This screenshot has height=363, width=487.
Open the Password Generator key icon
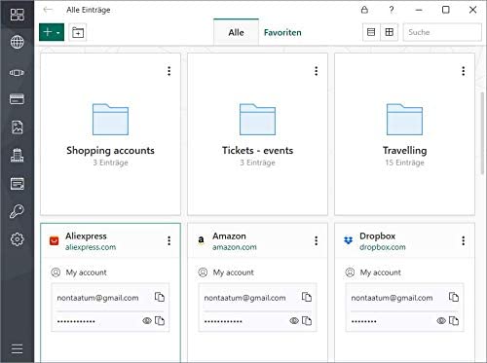coord(17,211)
